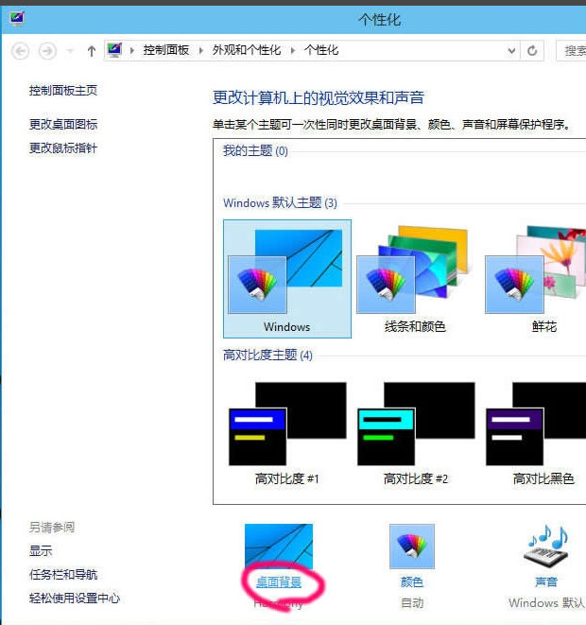Viewport: 586px width, 625px height.
Task: Go up one level with Up arrow
Action: tap(92, 51)
